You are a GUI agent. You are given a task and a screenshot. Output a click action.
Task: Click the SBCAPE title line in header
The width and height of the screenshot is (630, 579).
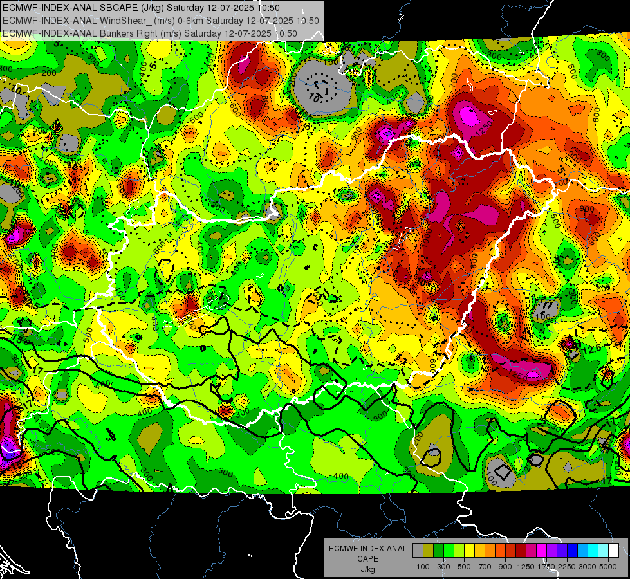(x=141, y=8)
